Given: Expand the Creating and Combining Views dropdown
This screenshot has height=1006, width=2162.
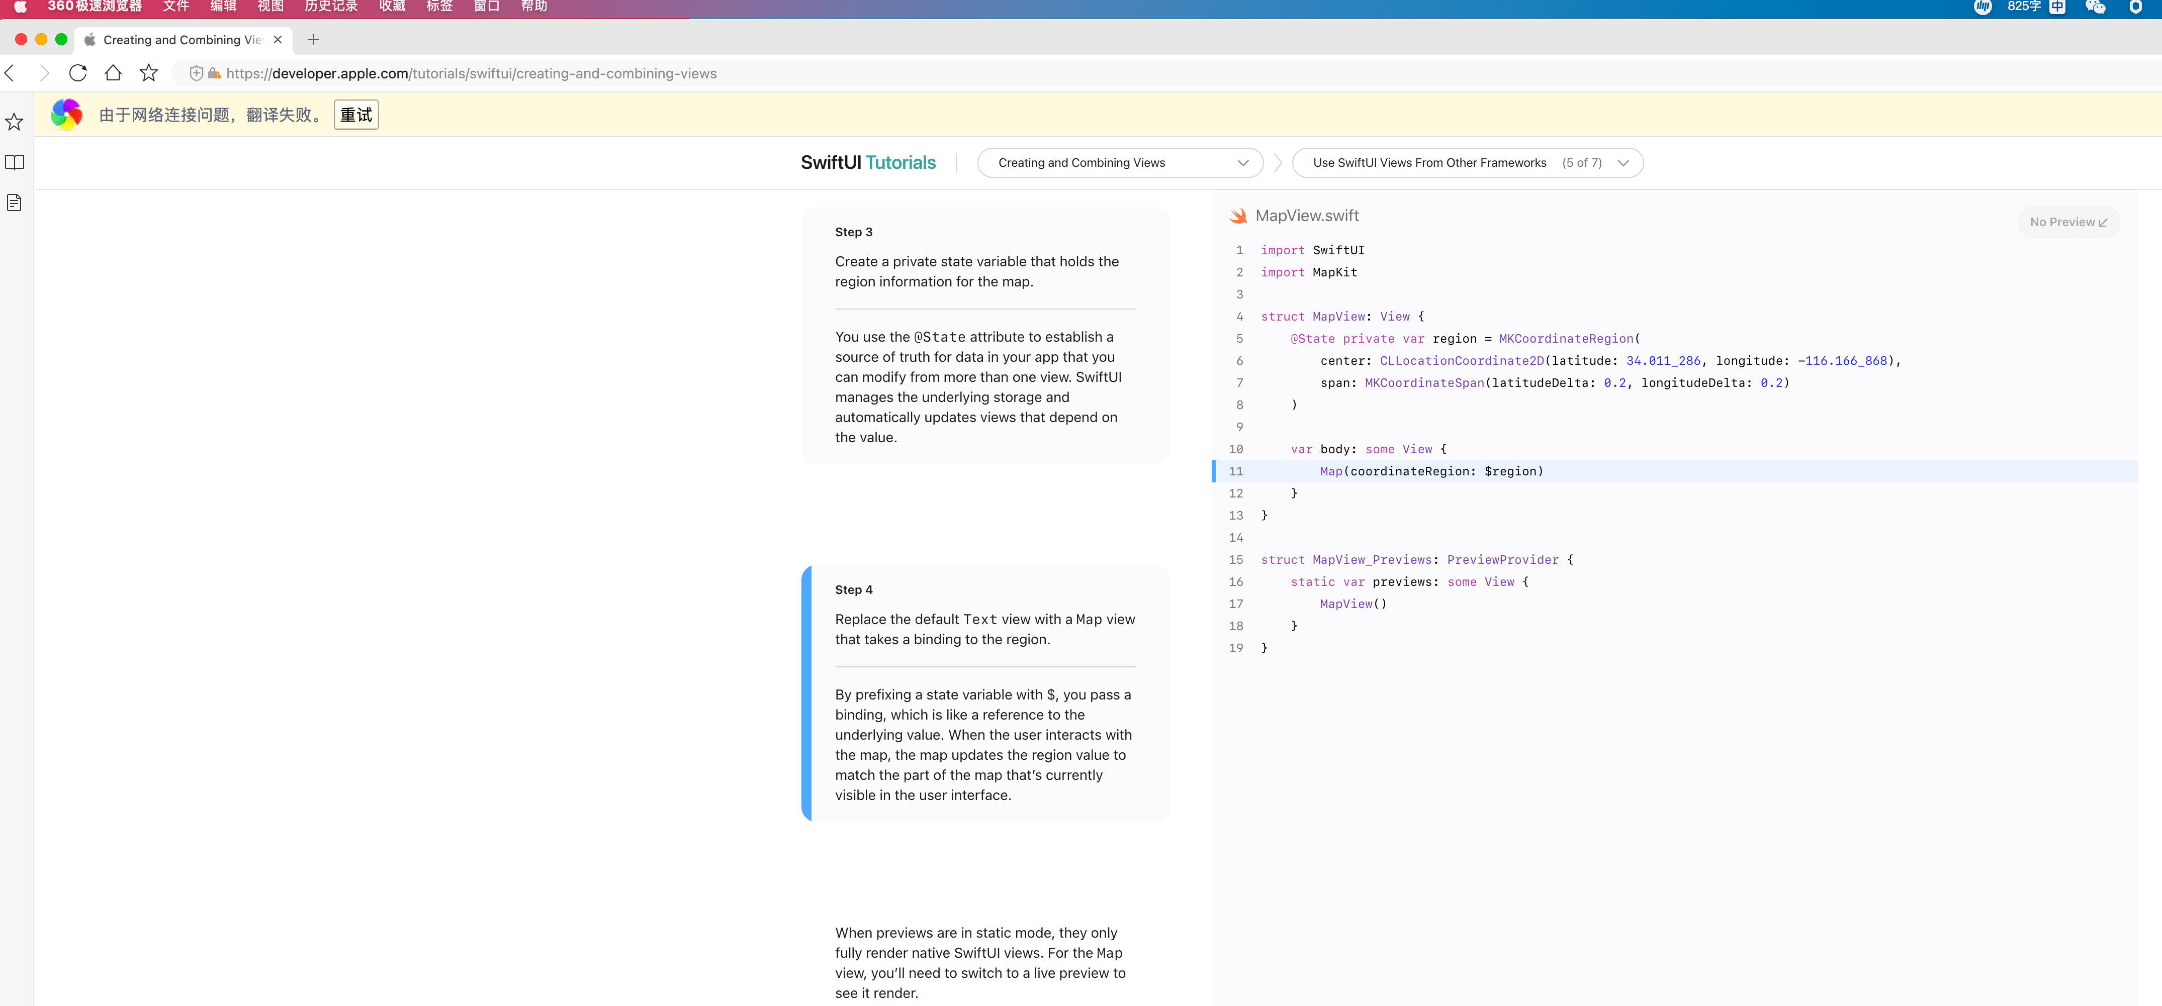Looking at the screenshot, I should 1120,163.
